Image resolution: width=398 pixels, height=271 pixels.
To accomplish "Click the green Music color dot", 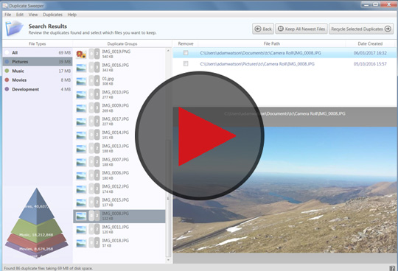I will tap(7, 71).
